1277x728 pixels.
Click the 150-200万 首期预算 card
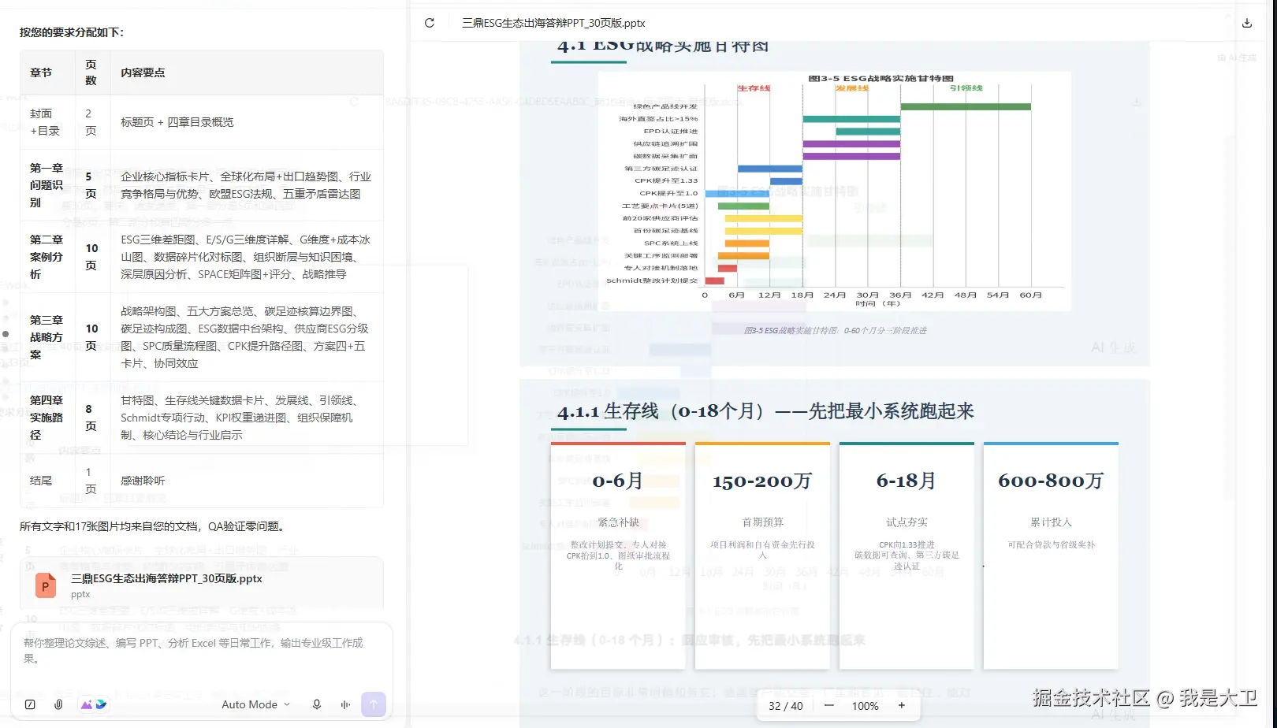click(762, 555)
